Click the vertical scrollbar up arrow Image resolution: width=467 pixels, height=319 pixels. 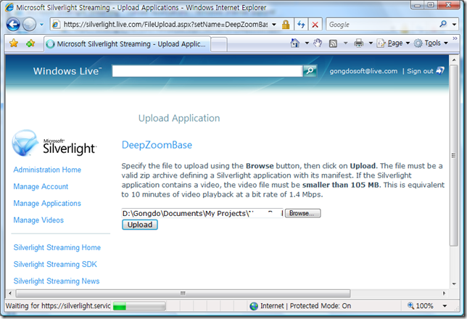click(x=454, y=60)
